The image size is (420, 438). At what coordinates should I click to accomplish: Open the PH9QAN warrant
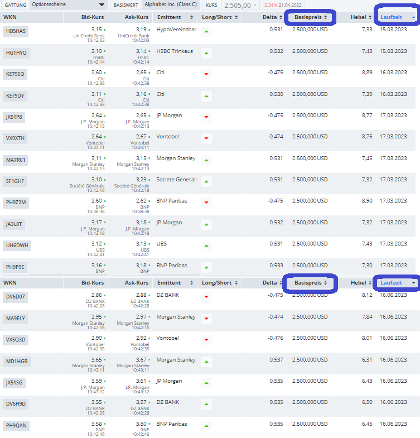(x=16, y=426)
